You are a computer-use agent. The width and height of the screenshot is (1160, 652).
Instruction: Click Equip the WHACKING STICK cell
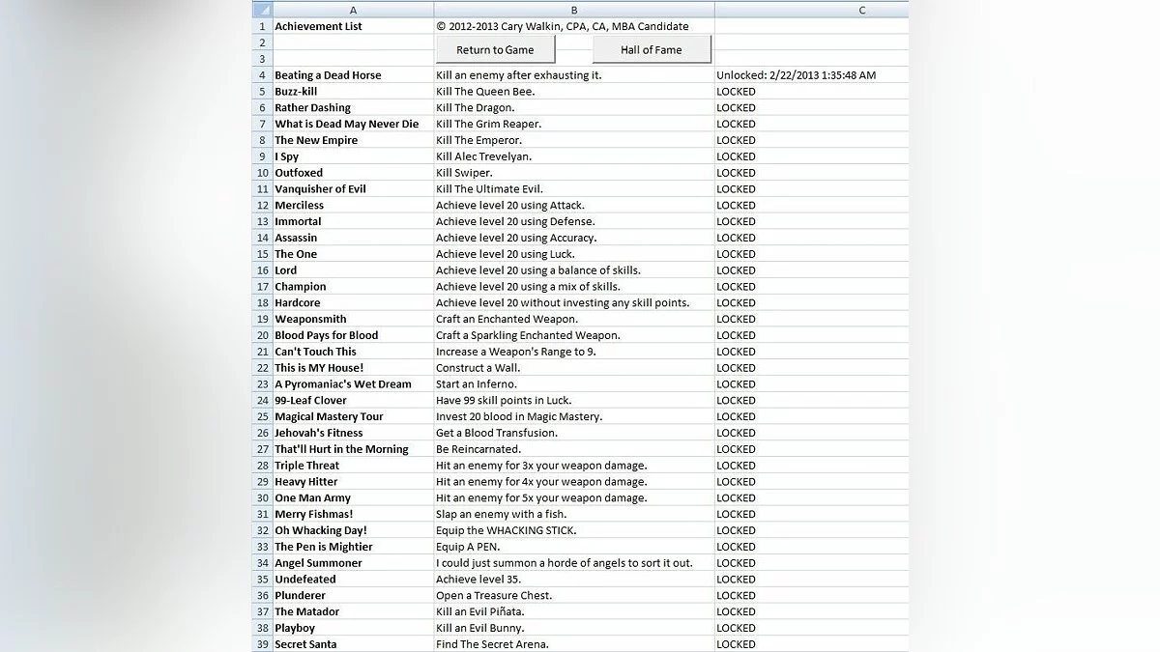[x=574, y=530]
